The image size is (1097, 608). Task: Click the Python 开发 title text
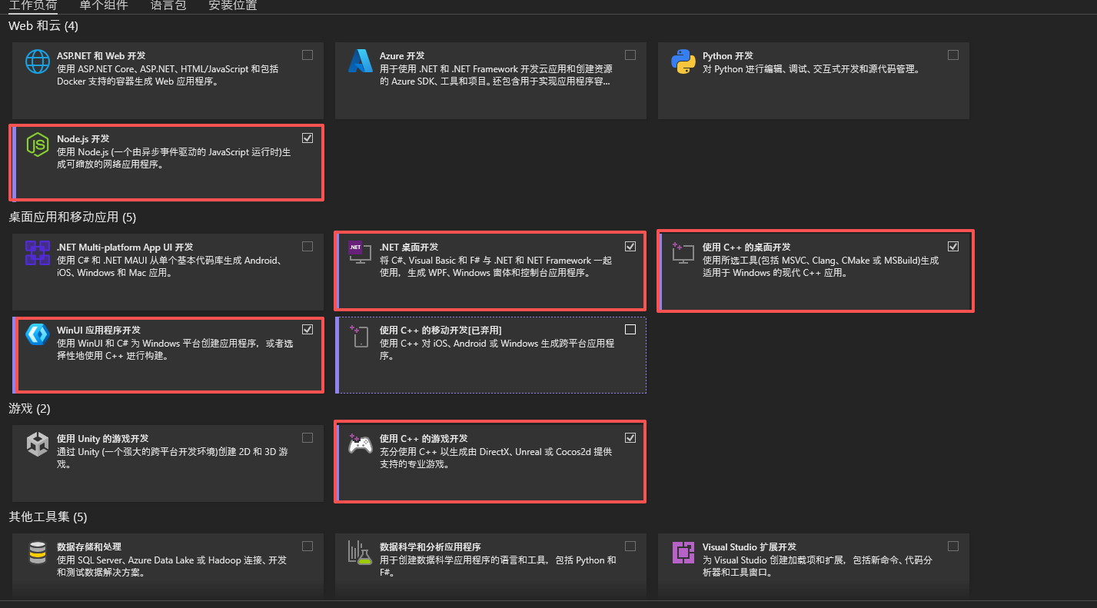728,56
